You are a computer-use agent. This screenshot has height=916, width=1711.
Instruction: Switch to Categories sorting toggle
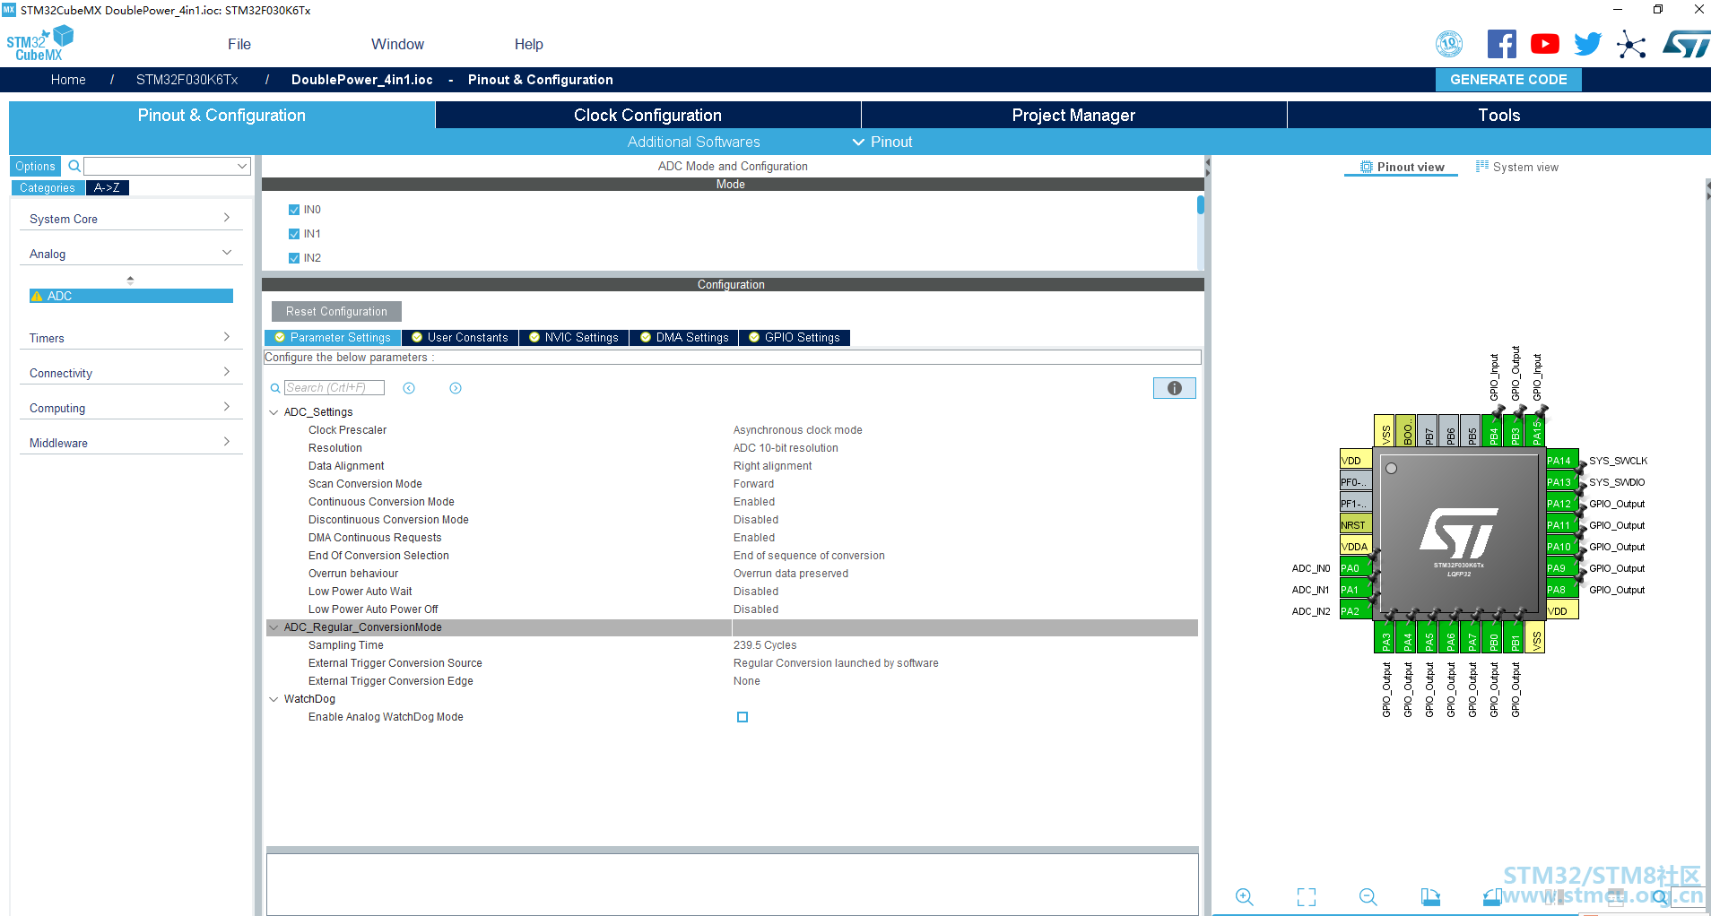[48, 187]
